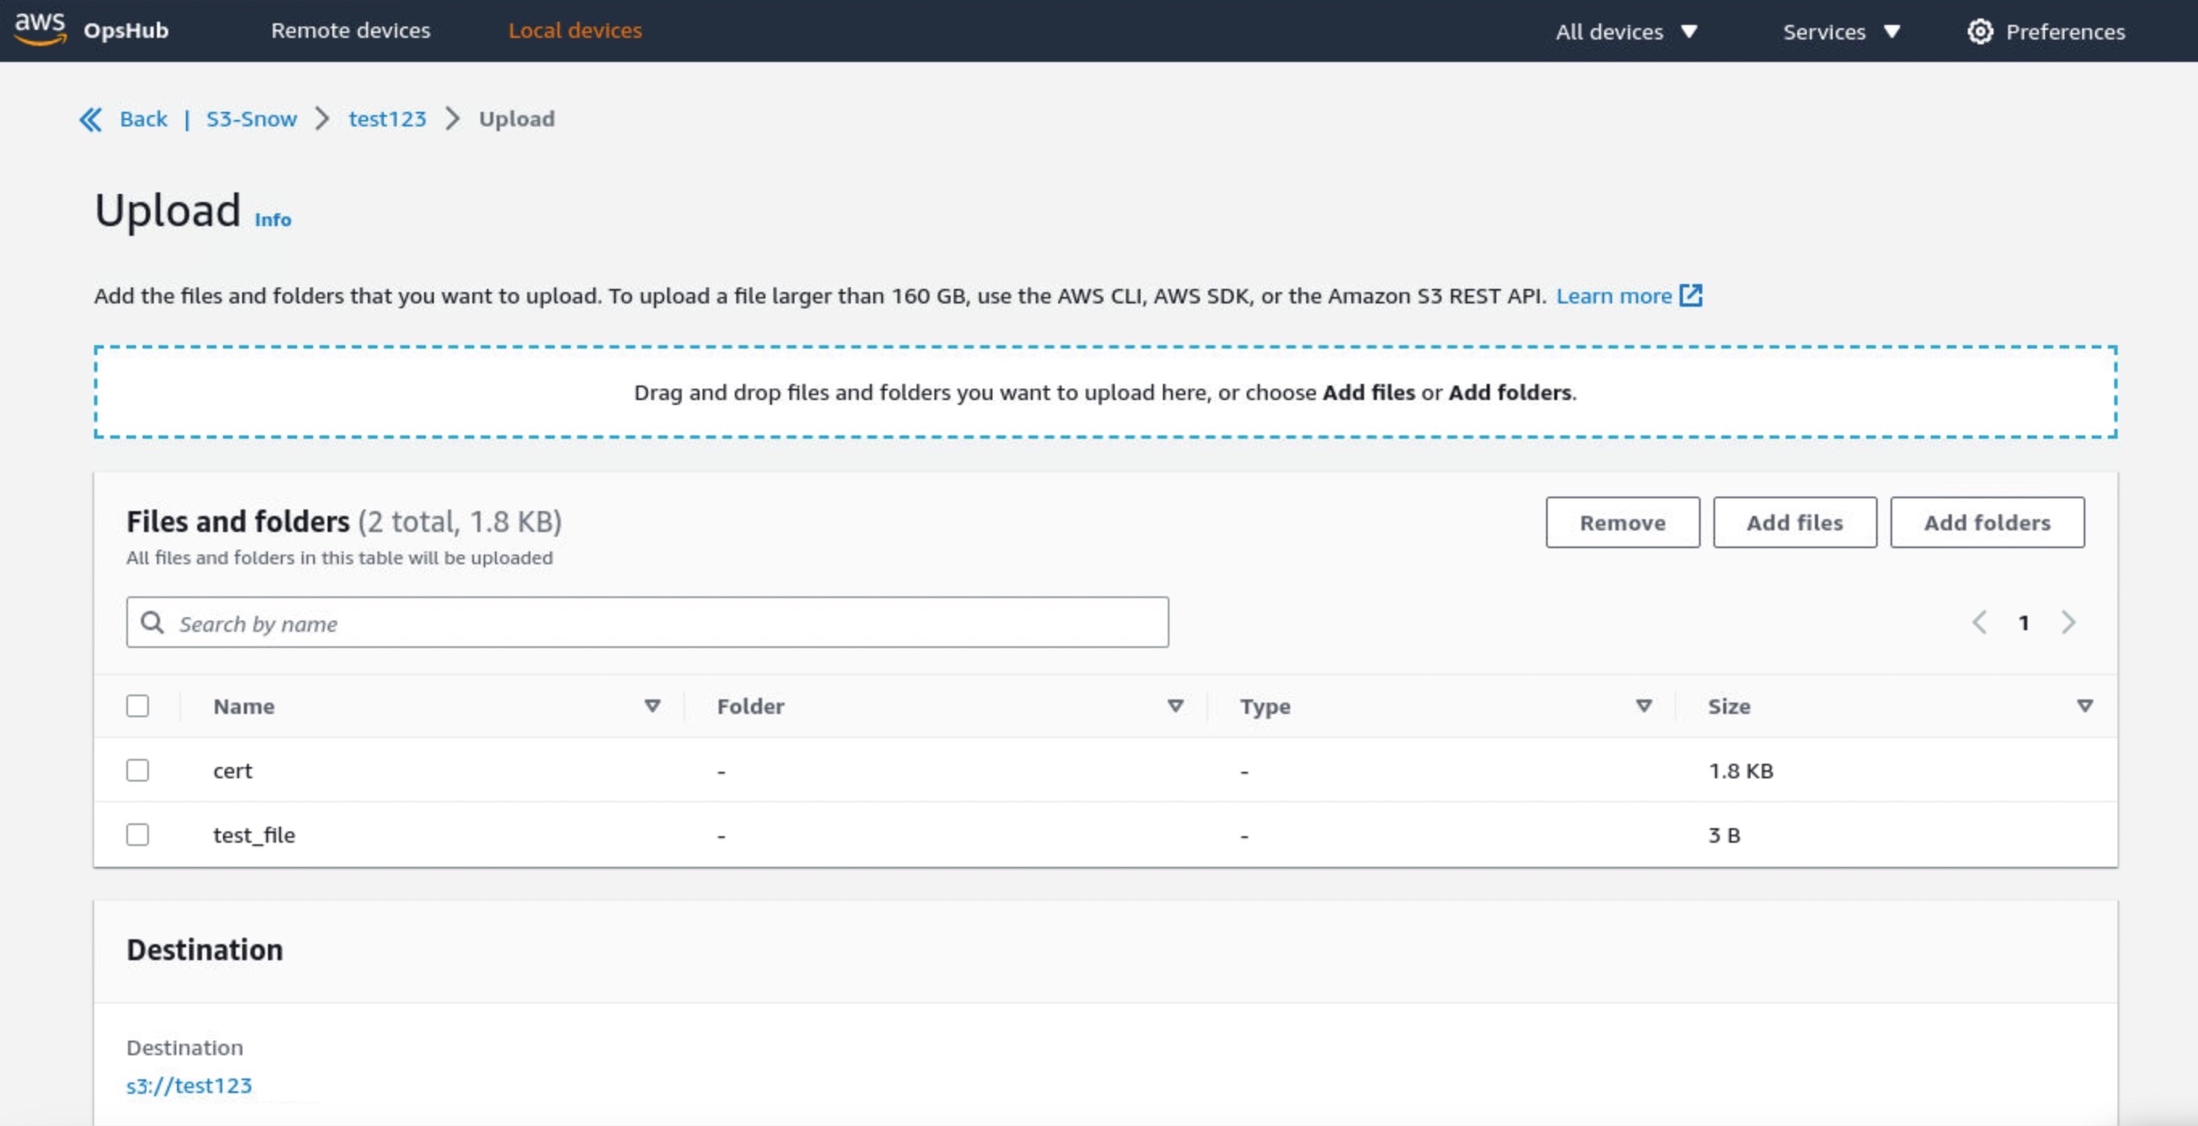
Task: Click the 1.8 KB size value
Action: (1741, 770)
